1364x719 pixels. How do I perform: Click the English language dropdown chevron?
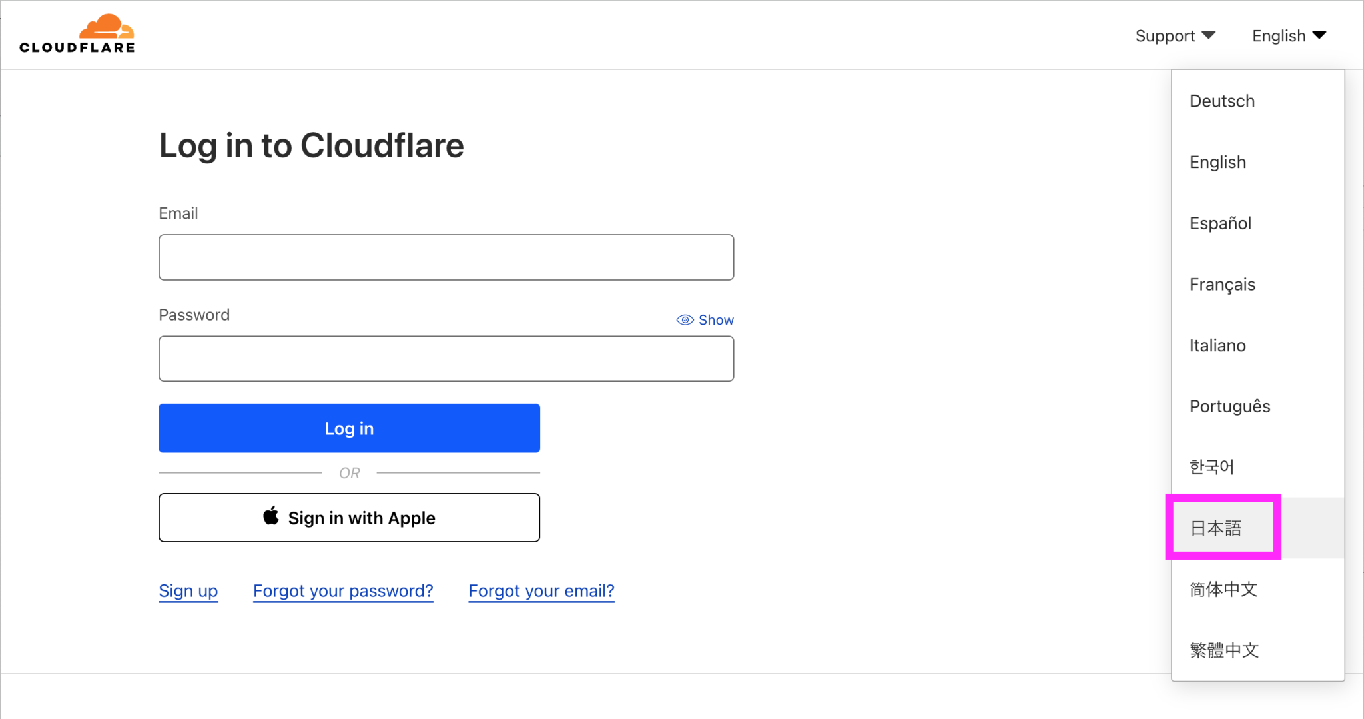click(x=1321, y=35)
